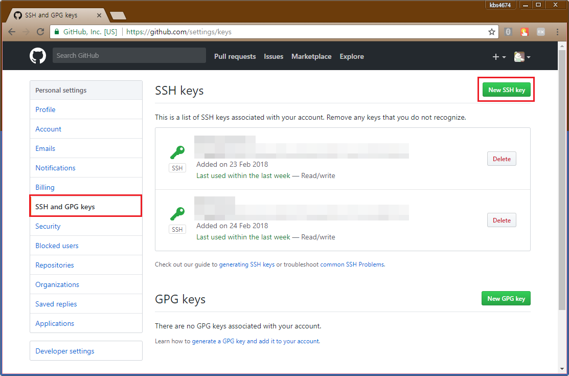This screenshot has height=376, width=569.
Task: Select SSH and GPG keys in sidebar
Action: coord(86,206)
